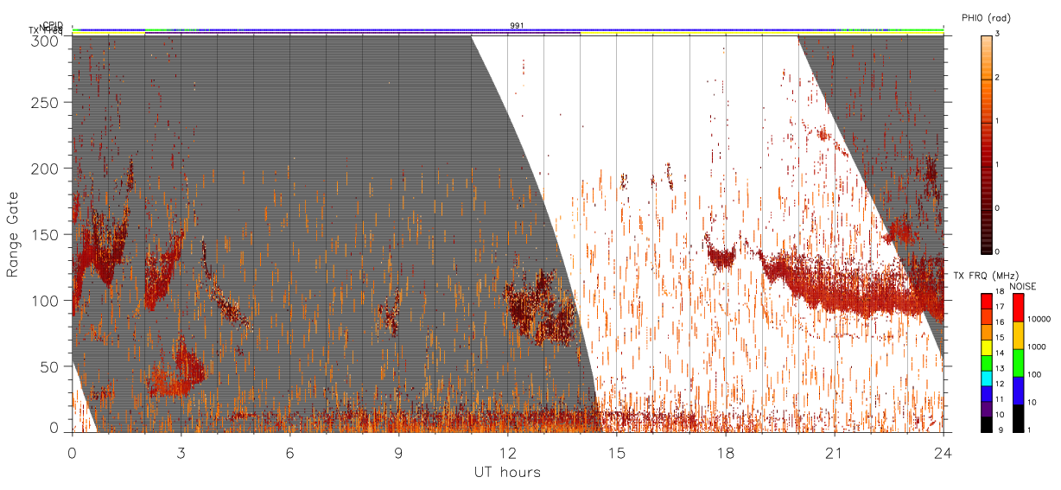Click x-axis tick label 9
The height and width of the screenshot is (490, 1061).
[398, 452]
